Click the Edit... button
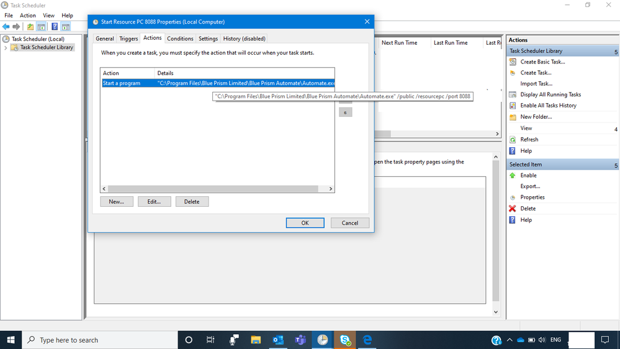This screenshot has height=349, width=620. point(154,201)
